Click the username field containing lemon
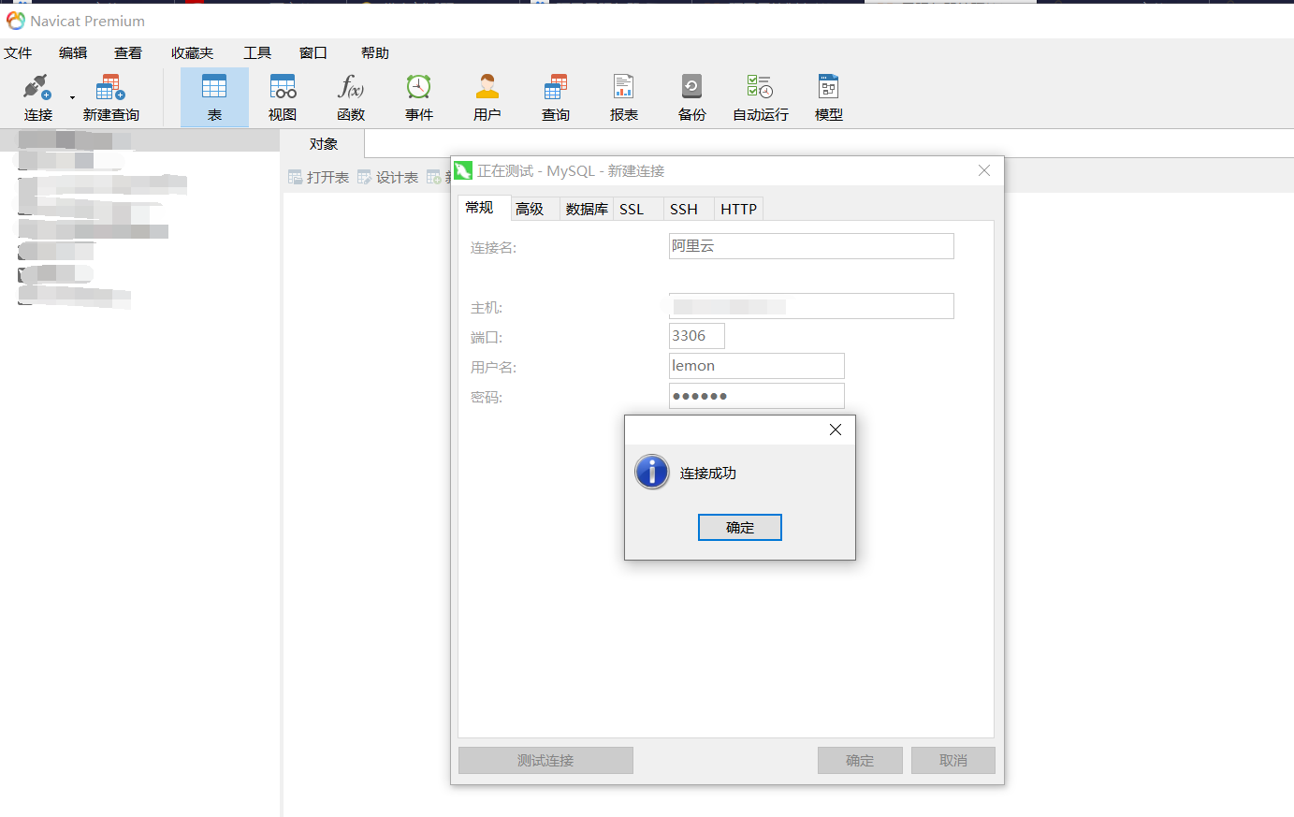This screenshot has height=817, width=1294. [x=756, y=366]
